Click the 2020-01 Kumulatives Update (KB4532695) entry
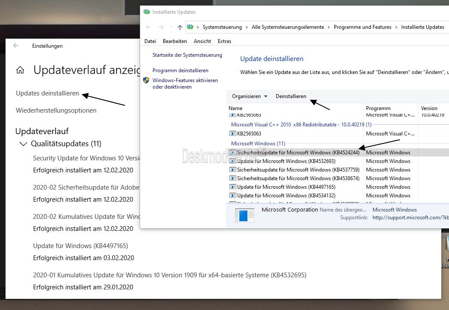449x310 pixels. coord(170,275)
